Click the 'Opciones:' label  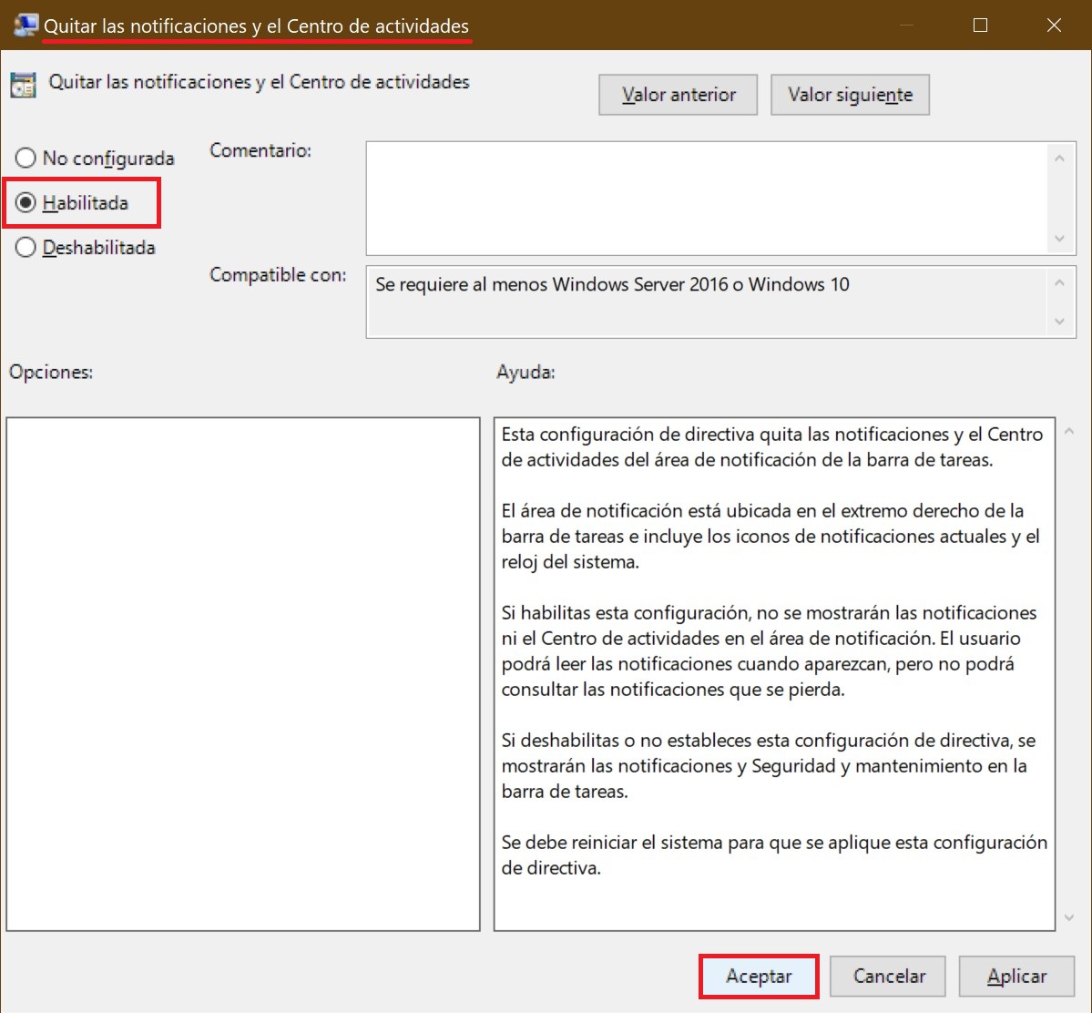click(51, 372)
